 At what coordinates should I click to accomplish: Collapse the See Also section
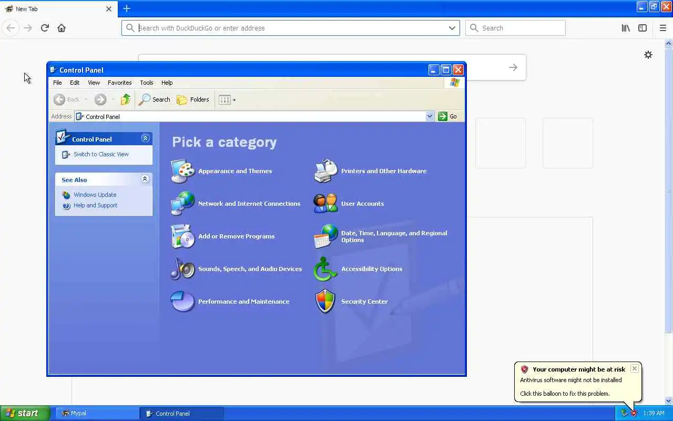point(146,179)
